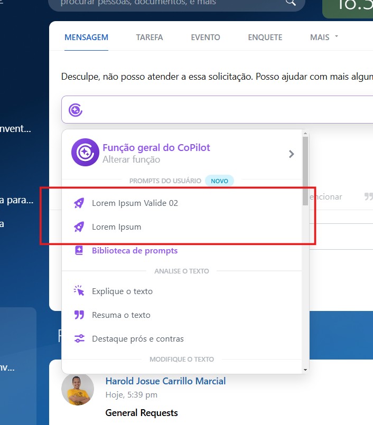Select Resuma o texto menu option
373x425 pixels.
coord(121,315)
